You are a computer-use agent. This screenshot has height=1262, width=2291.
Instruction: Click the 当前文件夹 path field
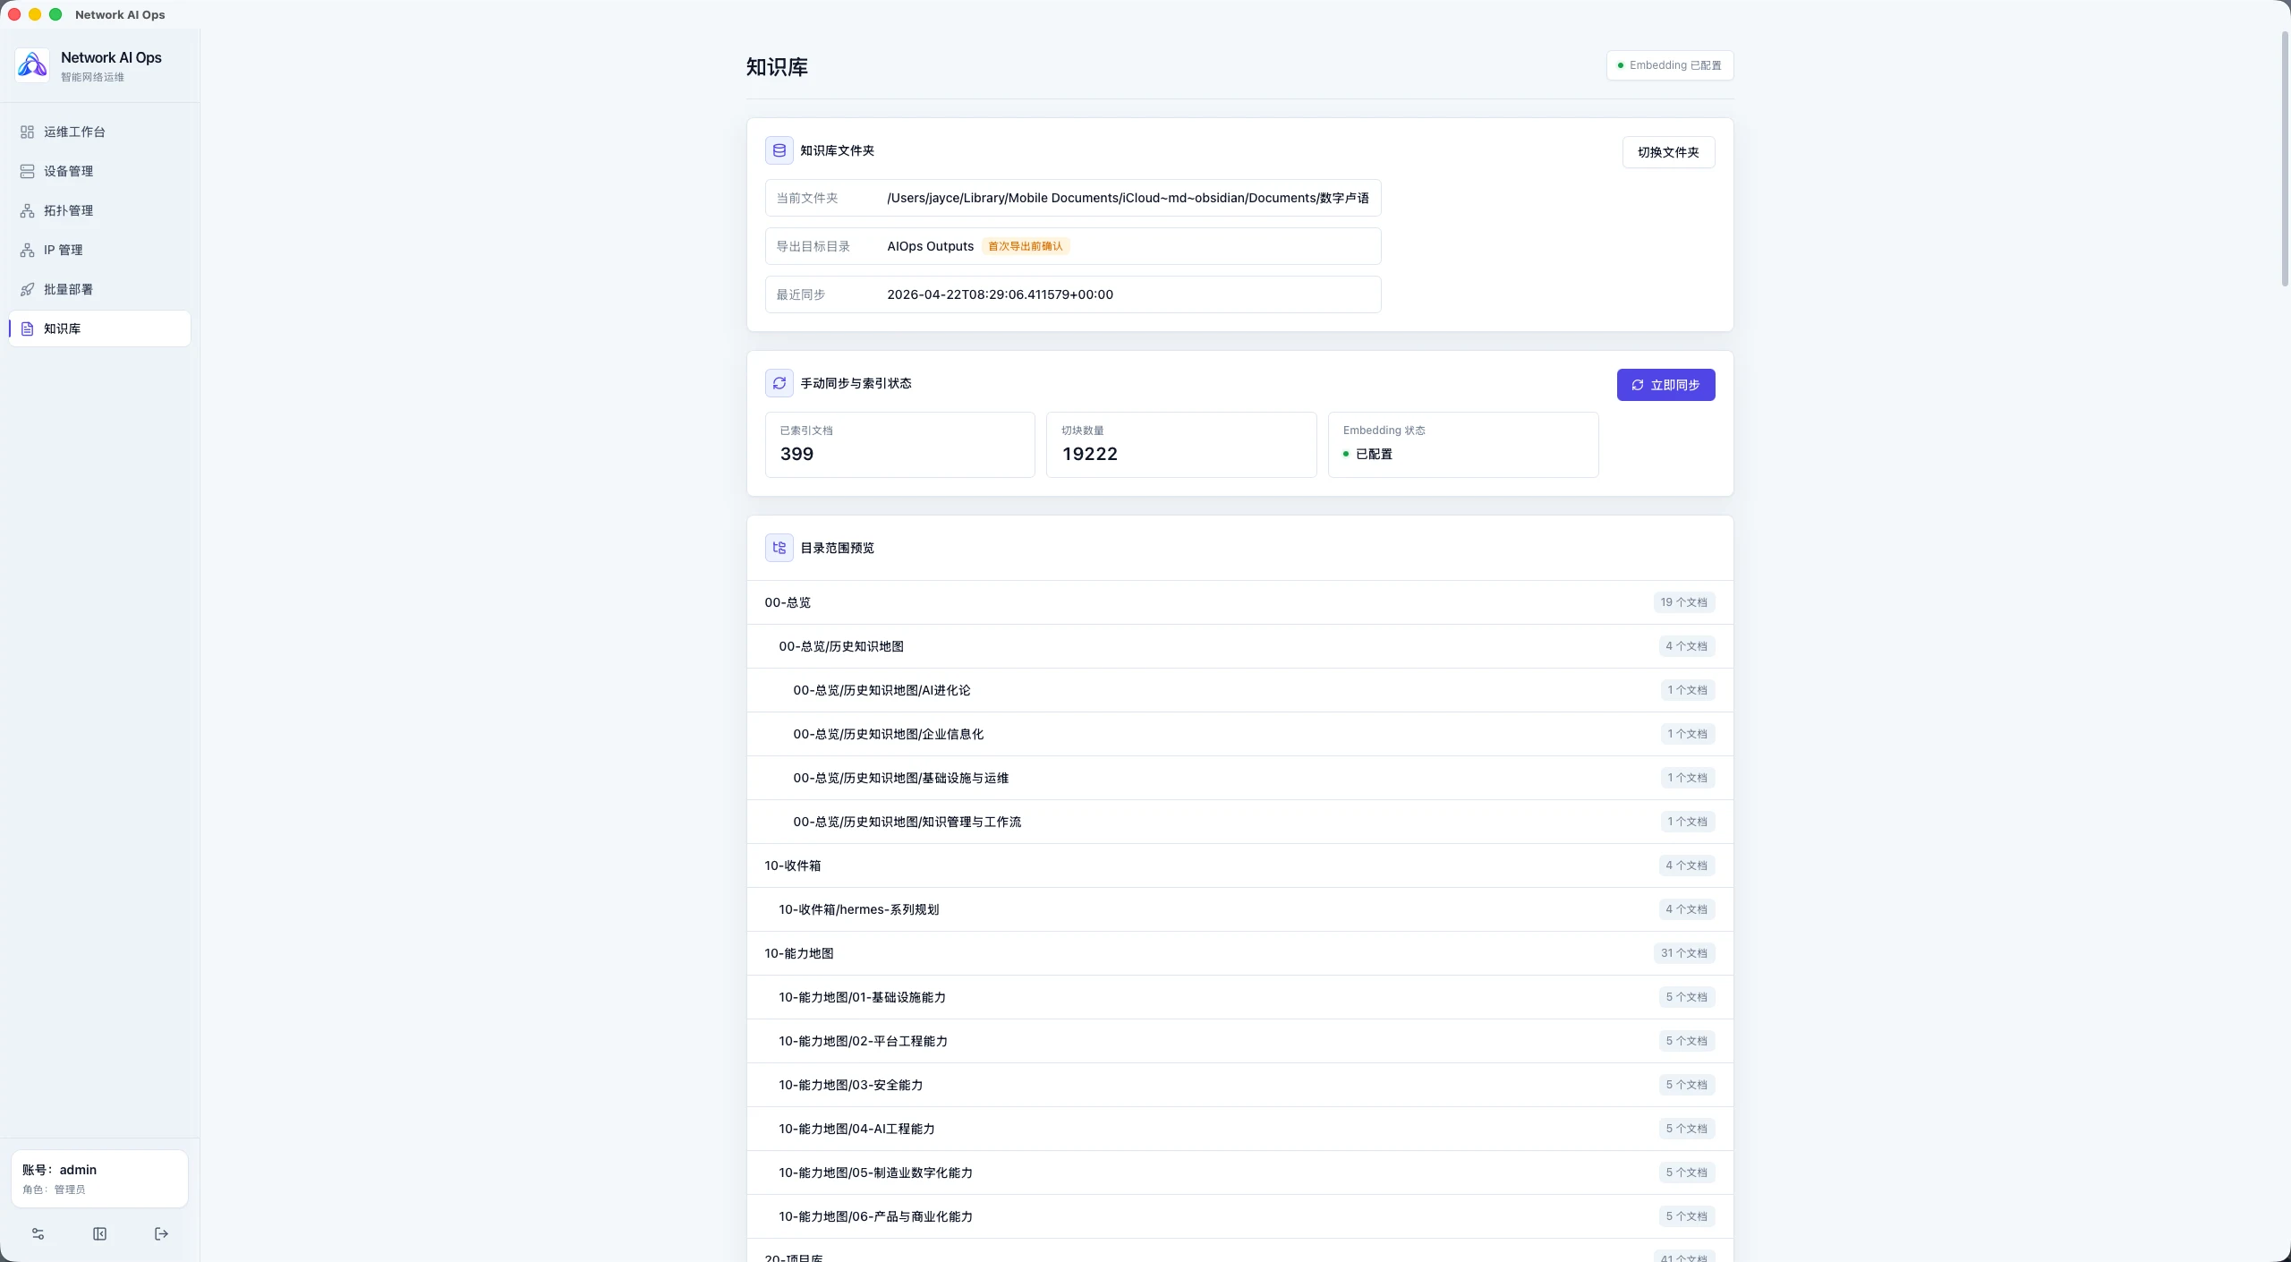(1073, 198)
